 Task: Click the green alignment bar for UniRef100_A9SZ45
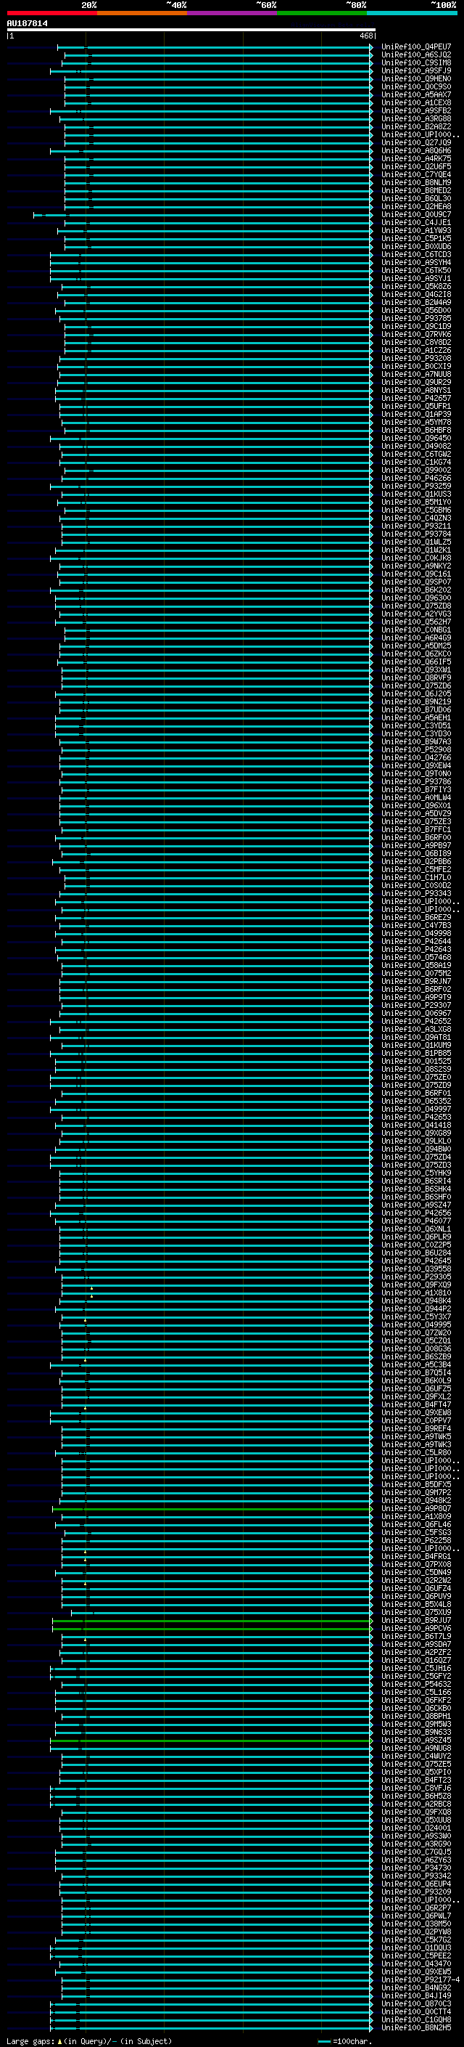pos(211,1741)
